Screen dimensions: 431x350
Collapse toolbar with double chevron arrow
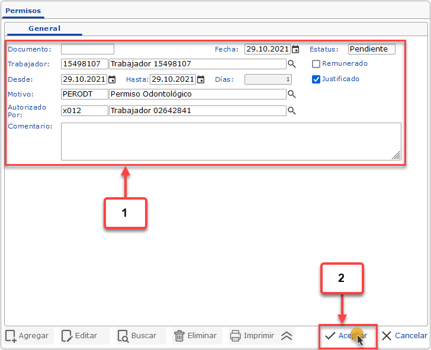point(287,336)
